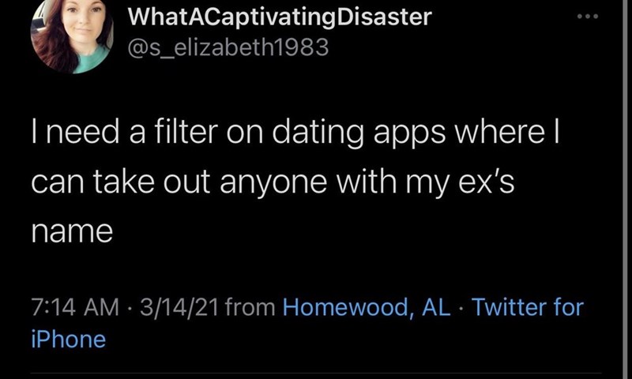Open the more options three-dot menu
Viewport: 632px width, 379px height.
[587, 17]
